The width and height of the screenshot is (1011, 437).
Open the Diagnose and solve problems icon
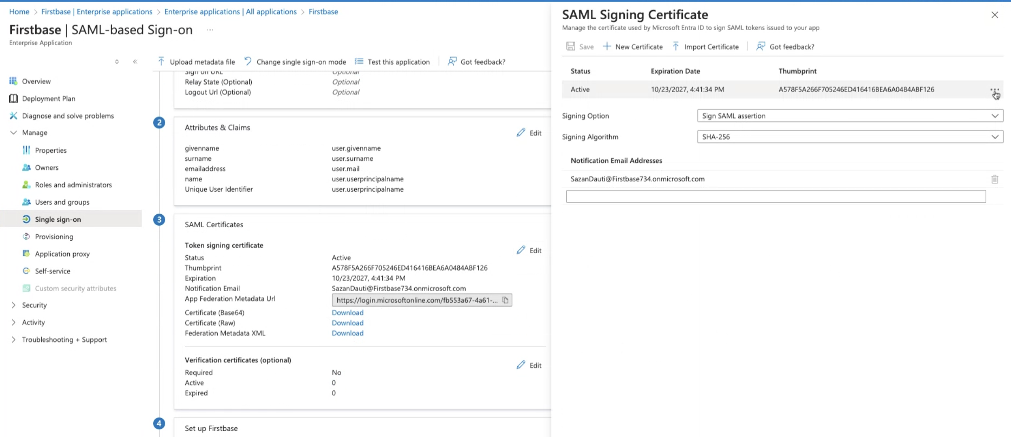tap(13, 115)
